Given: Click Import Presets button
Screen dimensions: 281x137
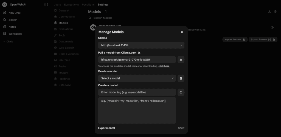Looking at the screenshot, I should pos(235,39).
